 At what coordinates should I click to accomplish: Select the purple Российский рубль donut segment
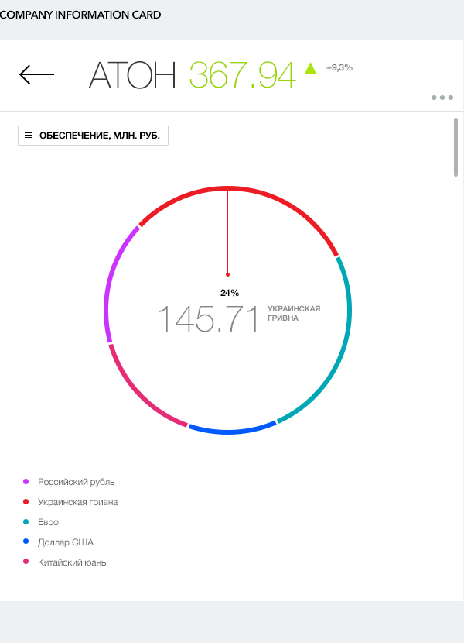click(111, 283)
